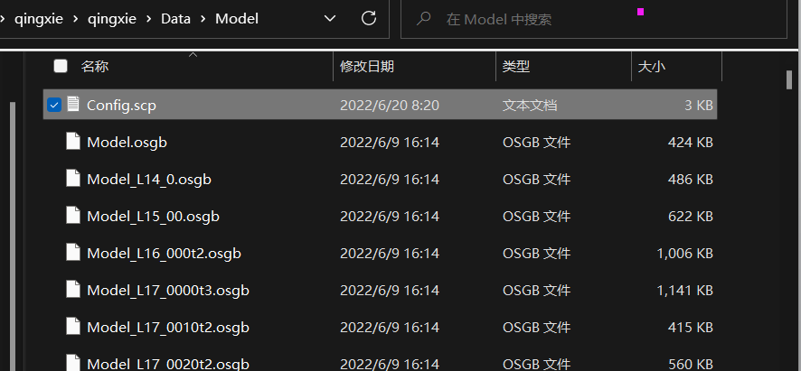Expand the chevron between the qingxie folders
Image resolution: width=801 pixels, height=371 pixels.
click(76, 19)
